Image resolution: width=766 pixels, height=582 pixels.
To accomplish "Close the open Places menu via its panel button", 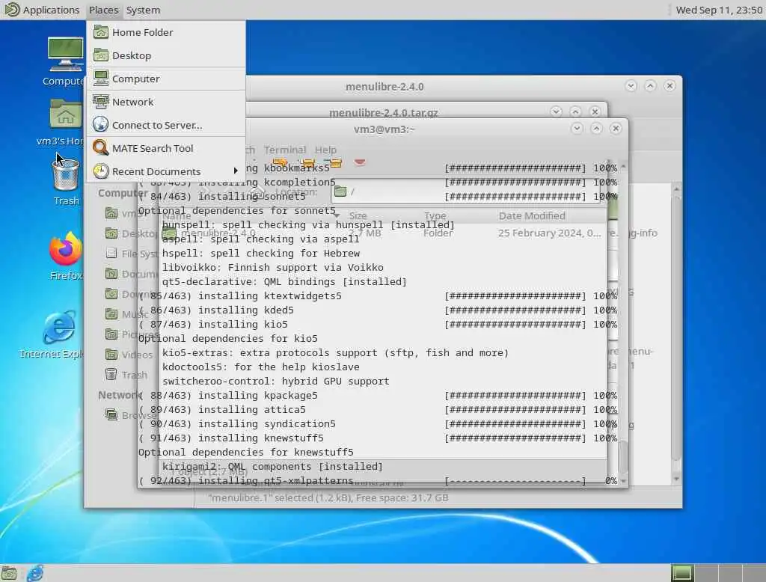I will [x=103, y=10].
